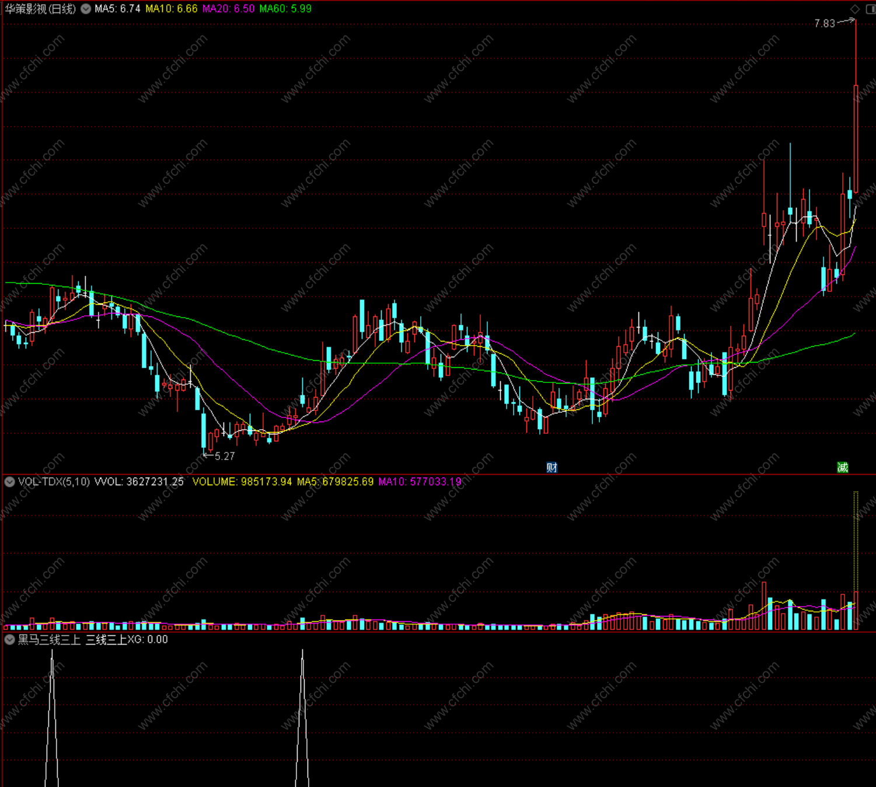Select the MA60: 5.99 label
Viewport: 876px width, 787px height.
(285, 9)
